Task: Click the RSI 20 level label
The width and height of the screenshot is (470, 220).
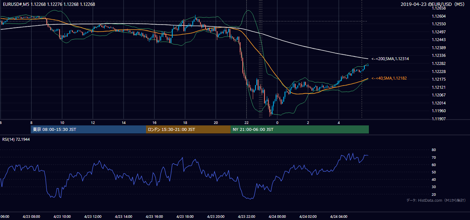Action: (434, 194)
